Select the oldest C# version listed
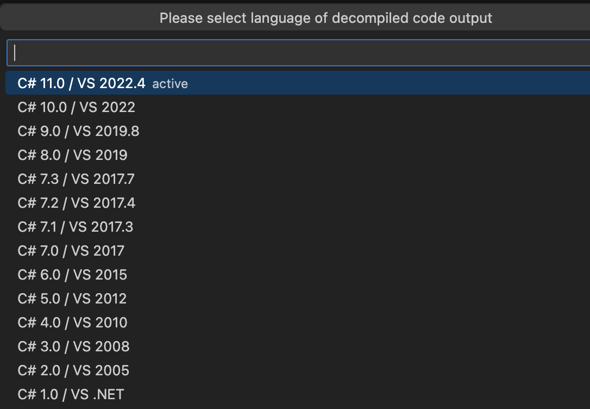The image size is (590, 409). click(x=70, y=394)
